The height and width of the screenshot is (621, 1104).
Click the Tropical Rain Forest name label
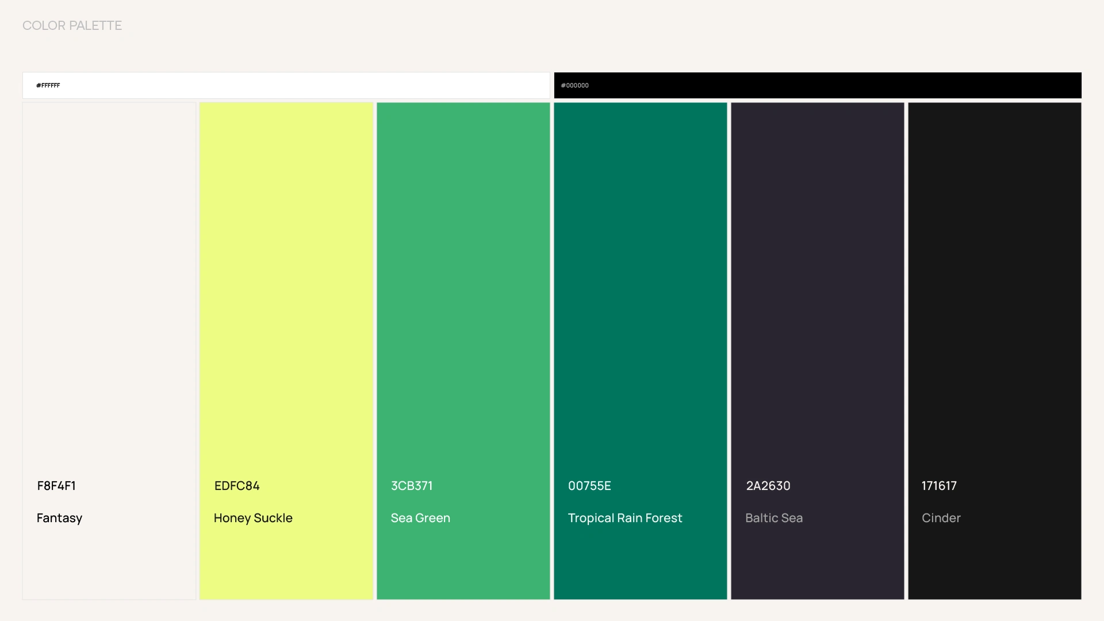(x=625, y=518)
